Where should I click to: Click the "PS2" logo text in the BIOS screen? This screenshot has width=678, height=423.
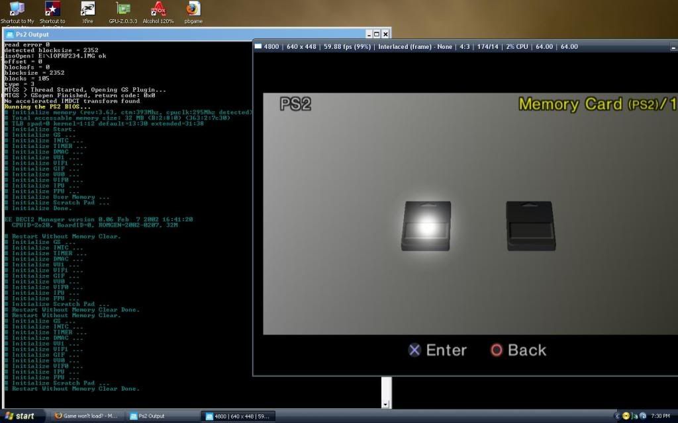[295, 104]
